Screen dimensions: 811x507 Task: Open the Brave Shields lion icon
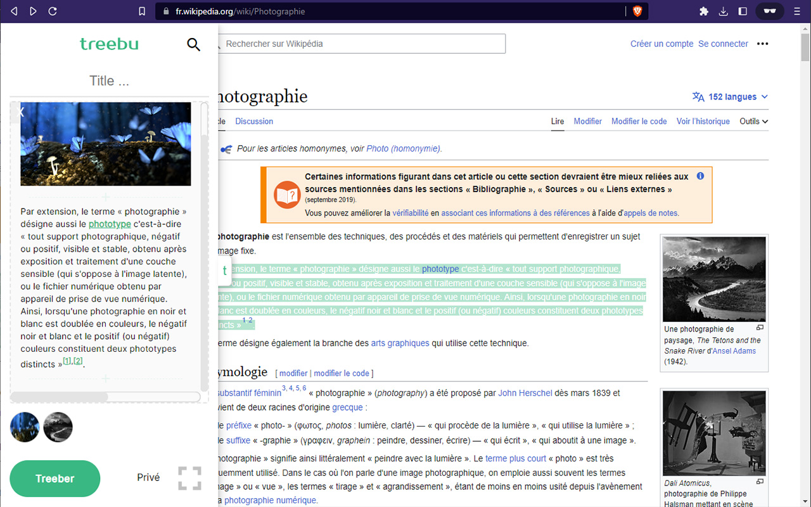(637, 11)
